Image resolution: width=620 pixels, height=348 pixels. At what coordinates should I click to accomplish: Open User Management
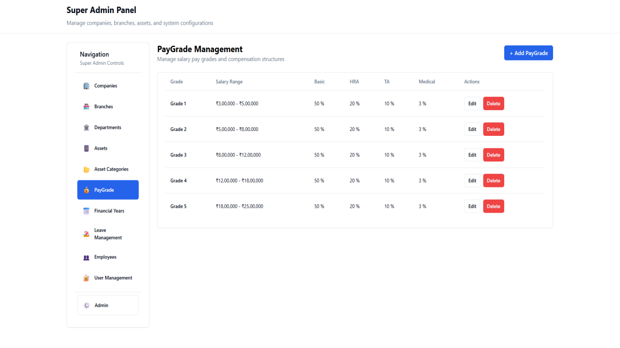point(108,278)
